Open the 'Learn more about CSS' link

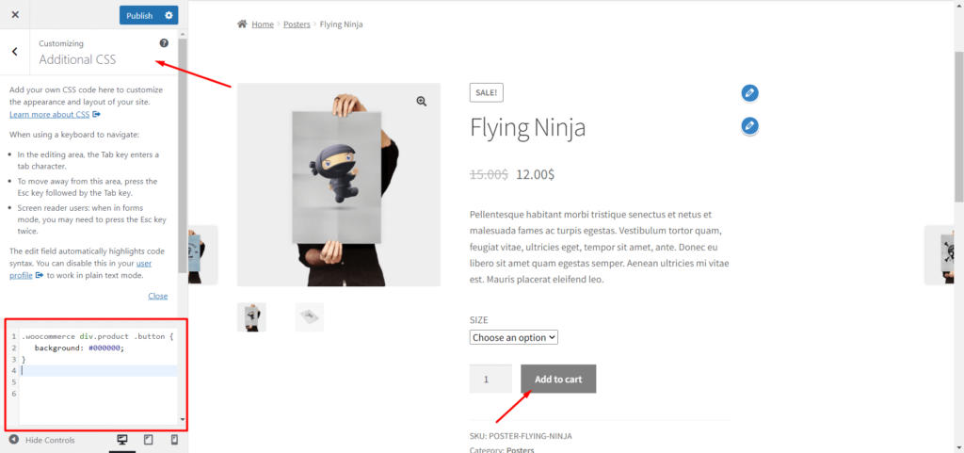[50, 114]
